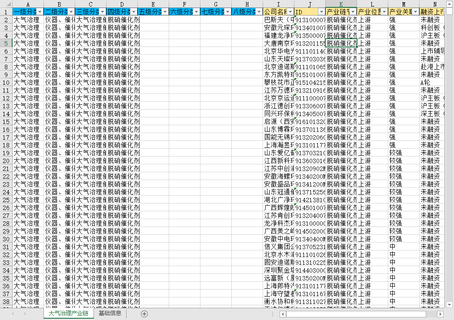Click the 同兴环保 company cell
Screen dimensions: 454x320
click(x=279, y=113)
